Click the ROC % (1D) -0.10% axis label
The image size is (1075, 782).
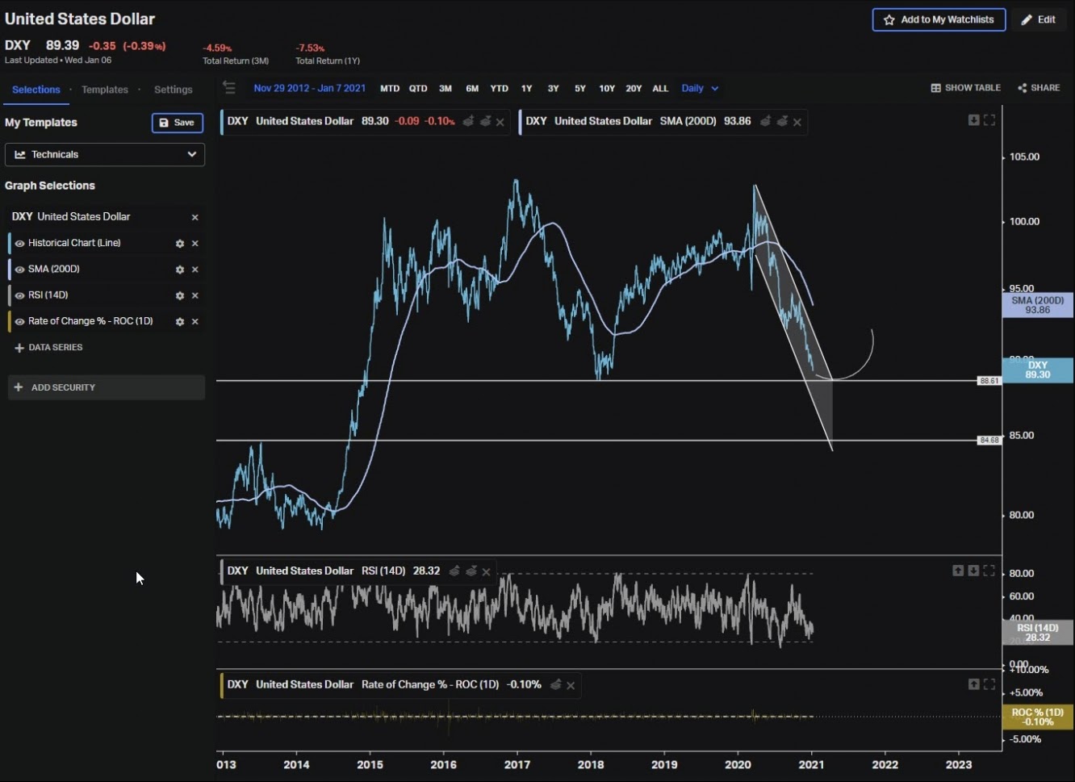click(1038, 717)
